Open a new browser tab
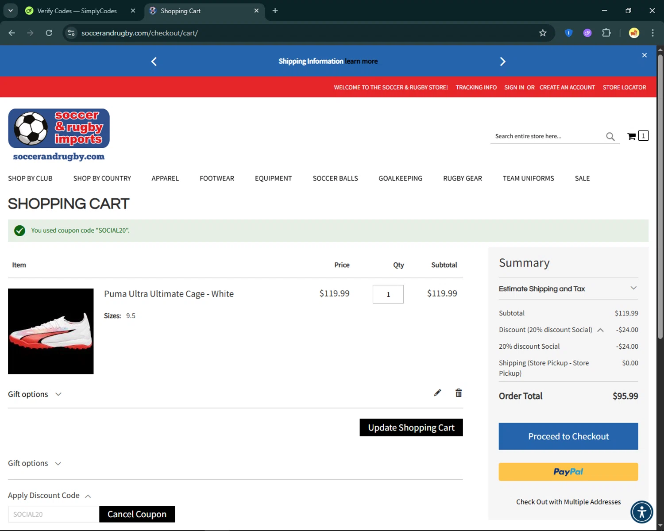The width and height of the screenshot is (664, 531). tap(275, 11)
